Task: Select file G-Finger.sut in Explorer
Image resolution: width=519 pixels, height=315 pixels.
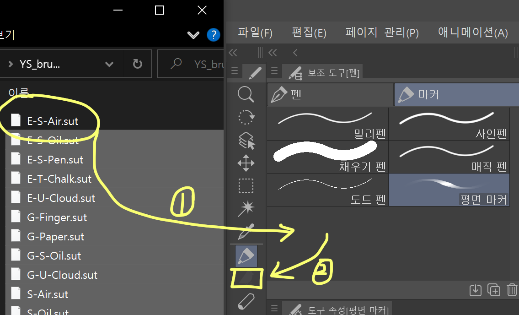Action: point(57,217)
